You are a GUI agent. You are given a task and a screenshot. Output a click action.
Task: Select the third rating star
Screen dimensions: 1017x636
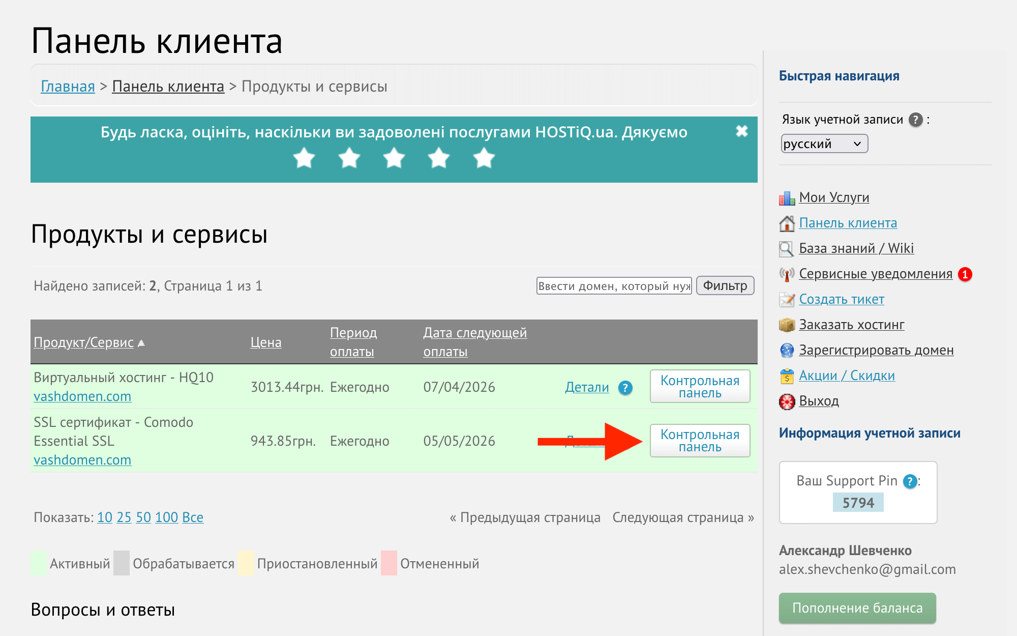coord(394,158)
